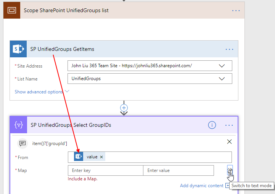This screenshot has width=275, height=194.
Task: Click the Enter value map input field
Action: point(178,170)
